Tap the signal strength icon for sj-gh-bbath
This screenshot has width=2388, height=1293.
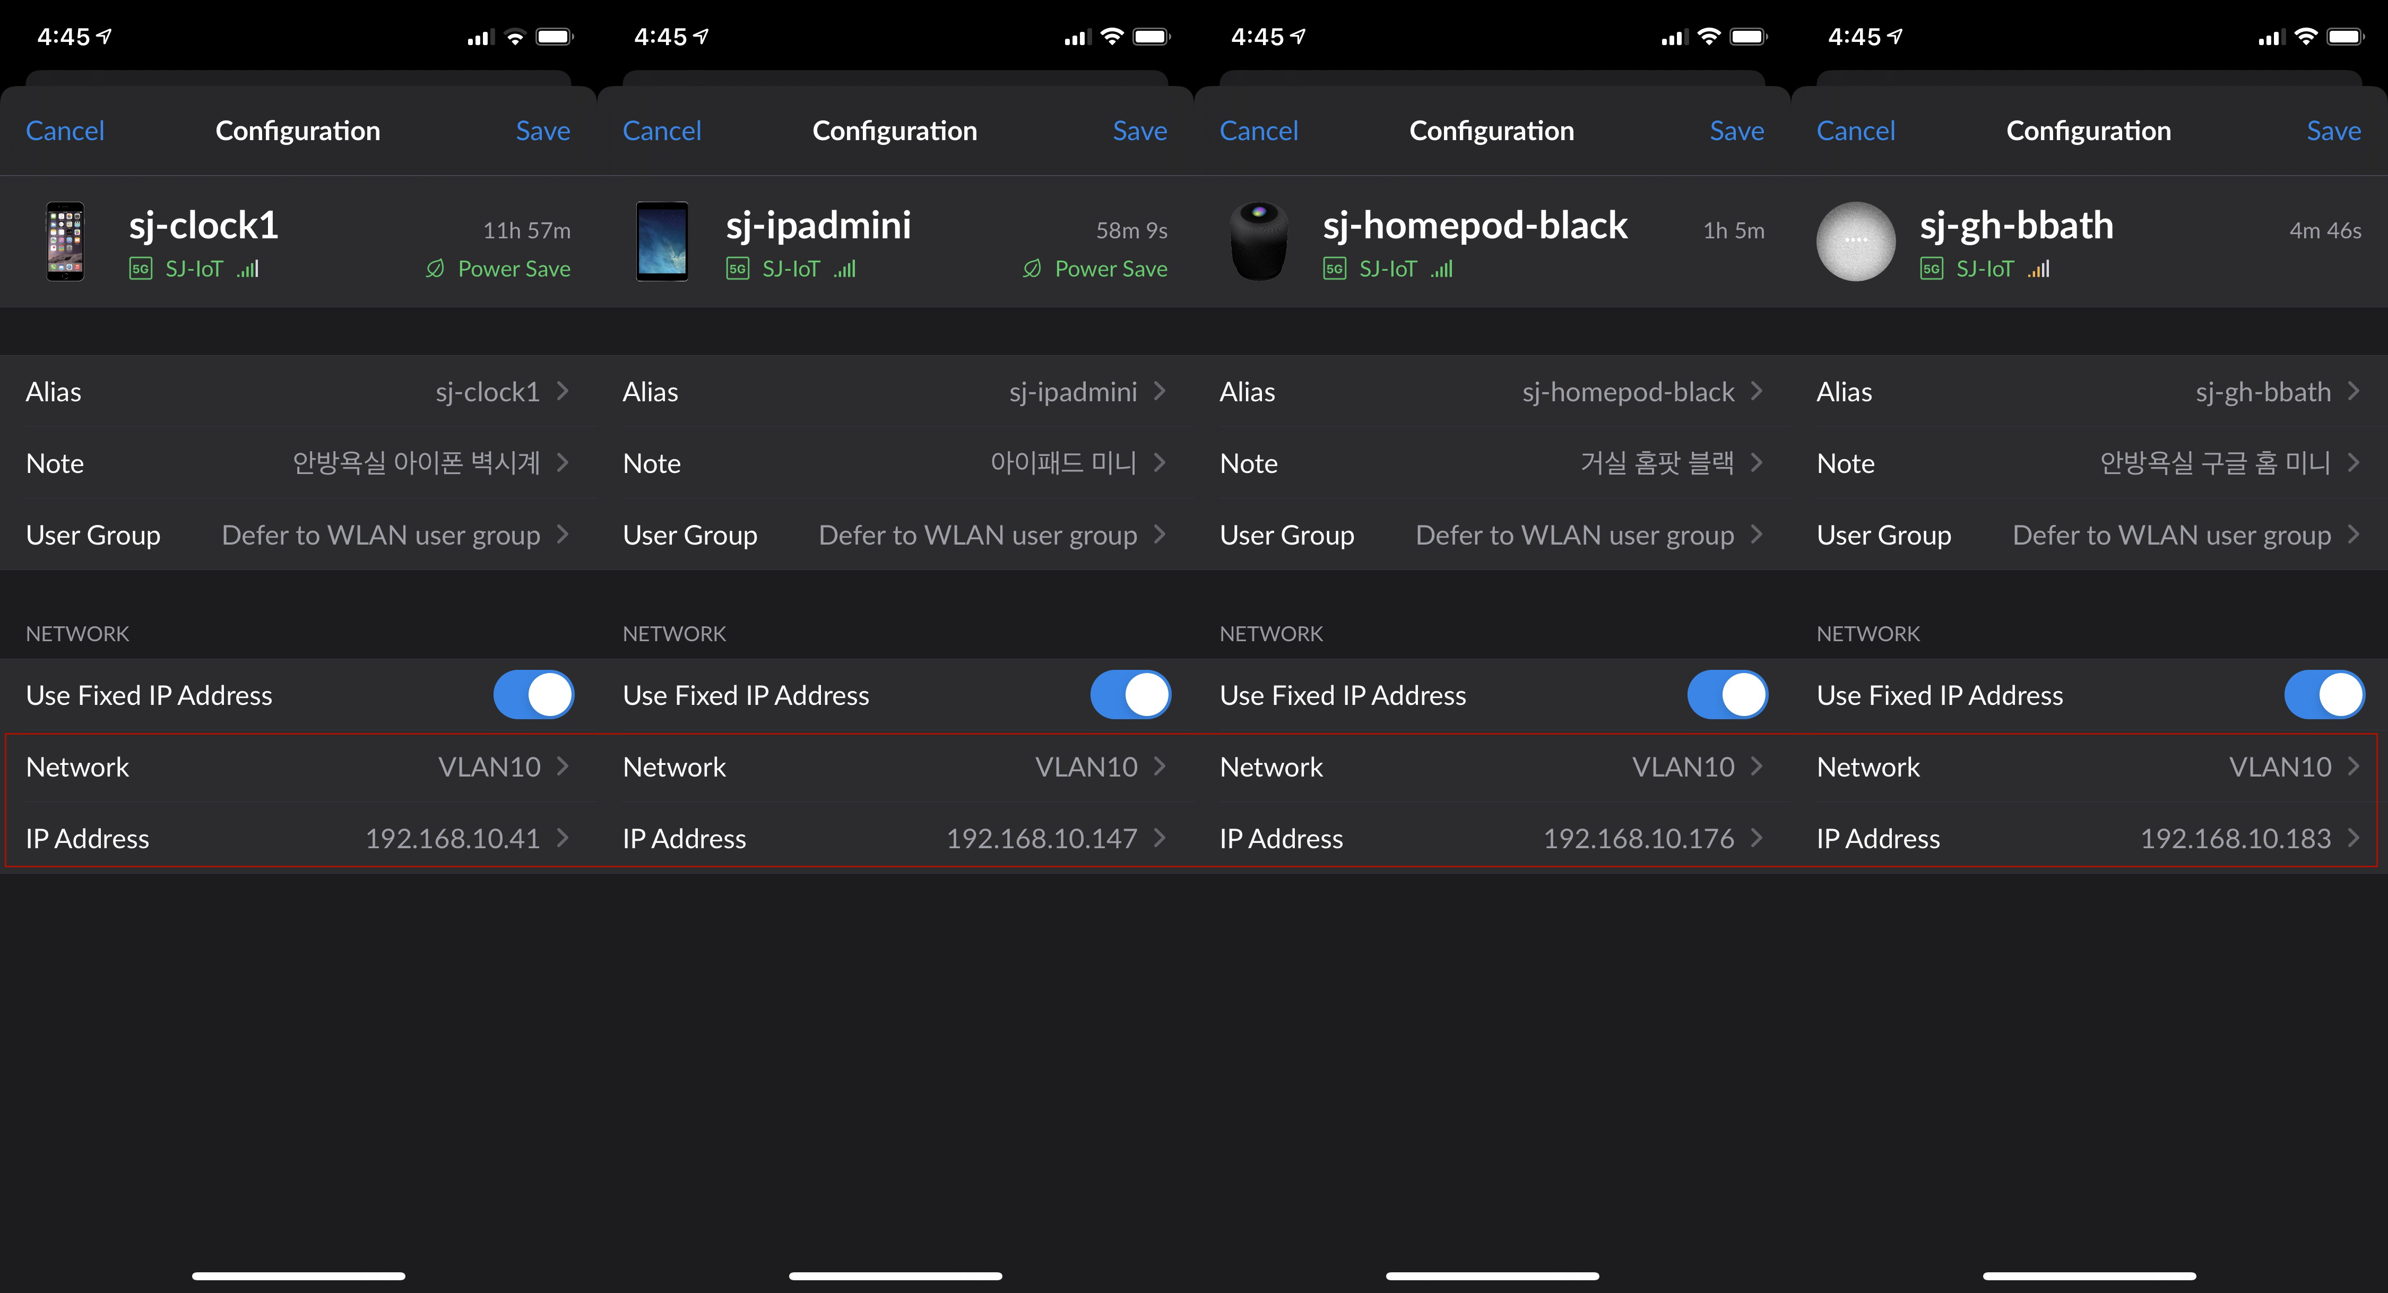tap(2038, 269)
